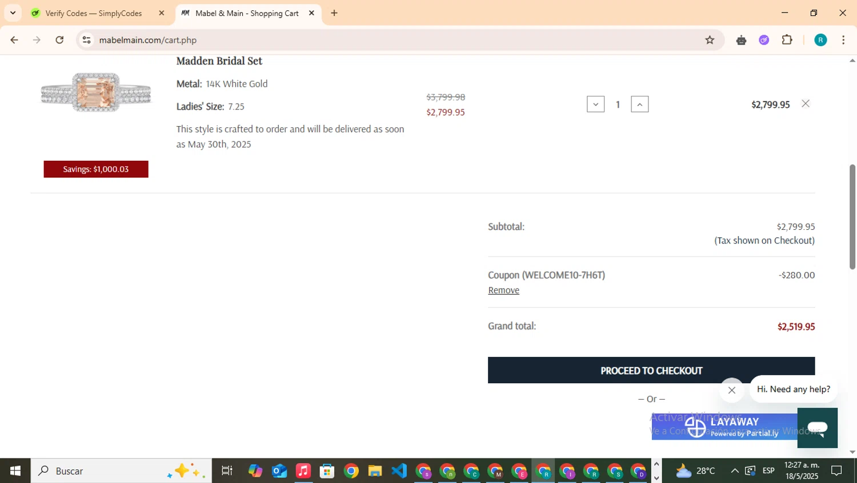Screen dimensions: 857x483
Task: Open Outlook from the taskbar
Action: coord(279,470)
